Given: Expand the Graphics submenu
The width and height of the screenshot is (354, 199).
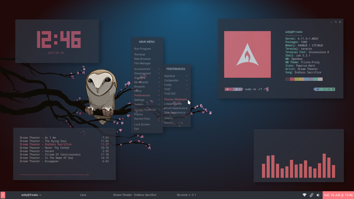Looking at the screenshot, I should click(147, 78).
